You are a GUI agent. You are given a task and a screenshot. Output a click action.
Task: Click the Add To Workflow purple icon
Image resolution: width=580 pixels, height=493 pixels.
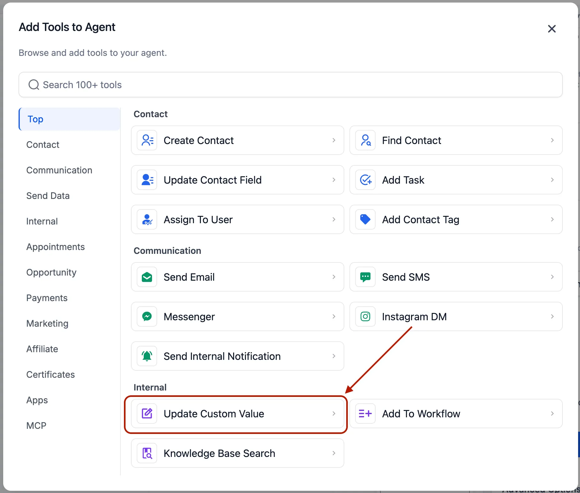click(365, 413)
